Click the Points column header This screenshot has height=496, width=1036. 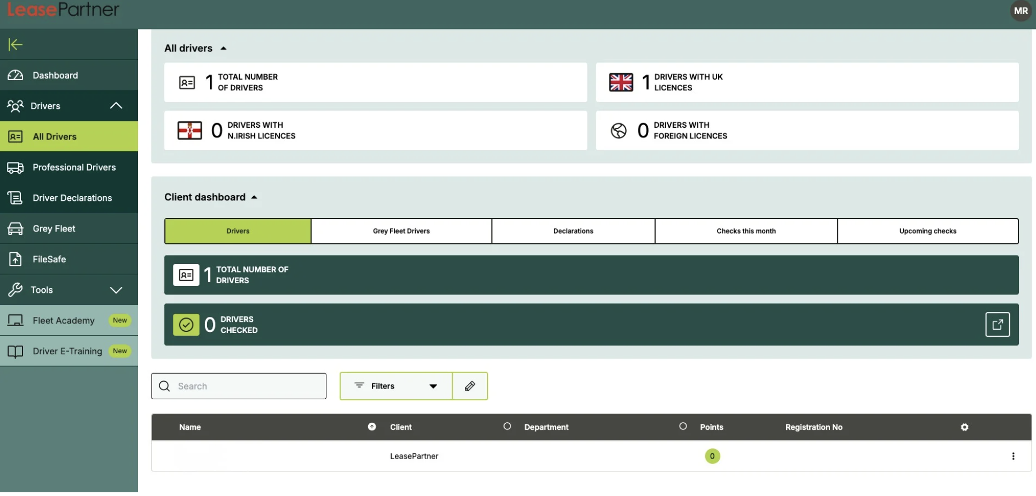point(711,427)
